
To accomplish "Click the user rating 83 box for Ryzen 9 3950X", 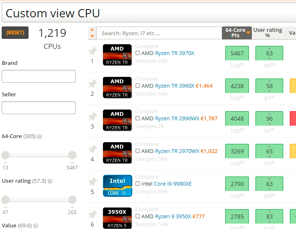I will (270, 217).
